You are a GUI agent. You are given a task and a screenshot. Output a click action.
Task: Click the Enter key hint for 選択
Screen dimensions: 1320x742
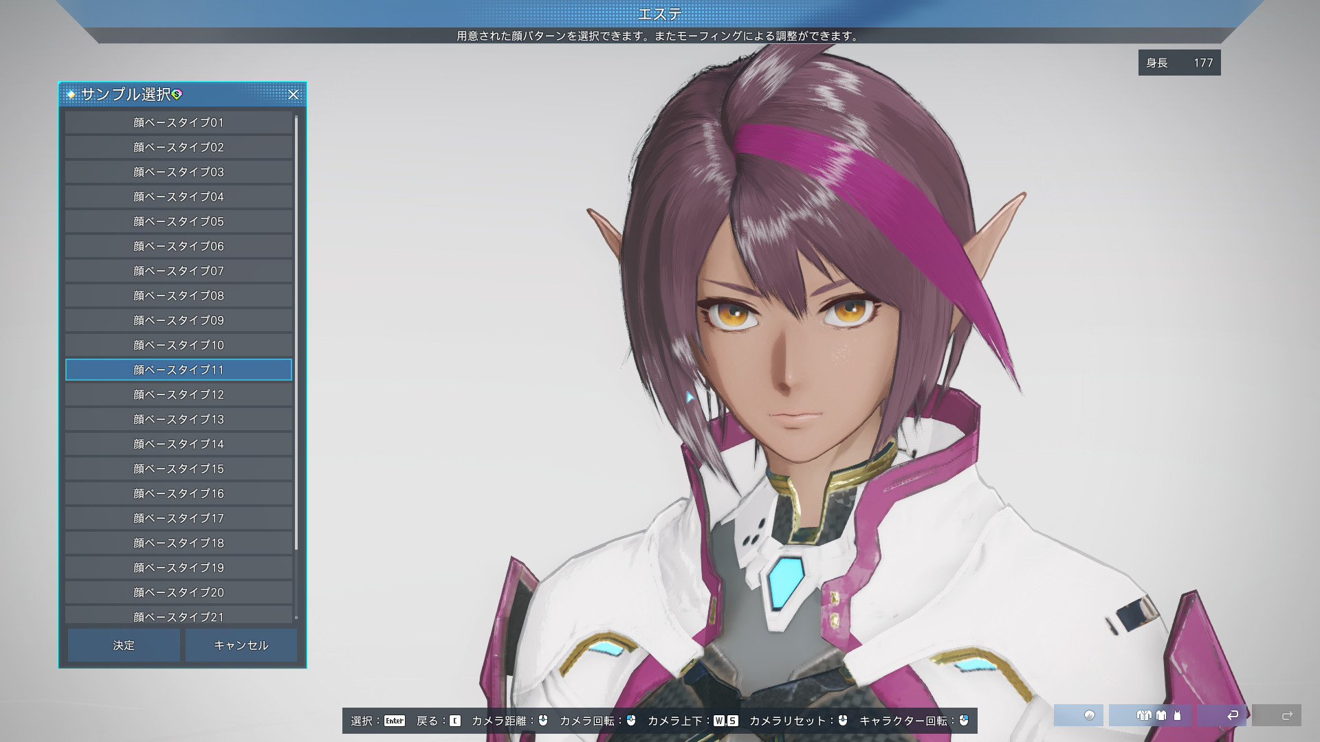(x=395, y=721)
